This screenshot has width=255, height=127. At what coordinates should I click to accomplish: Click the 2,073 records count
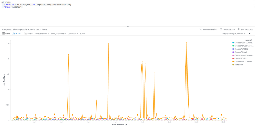click(247, 29)
